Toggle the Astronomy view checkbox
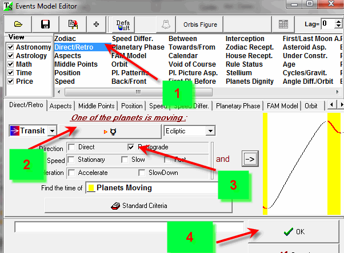The image size is (344, 253). click(x=10, y=47)
